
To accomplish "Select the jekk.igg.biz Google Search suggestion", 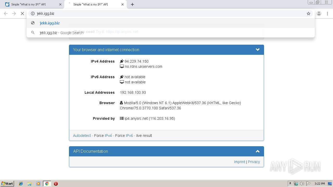I will [170, 32].
